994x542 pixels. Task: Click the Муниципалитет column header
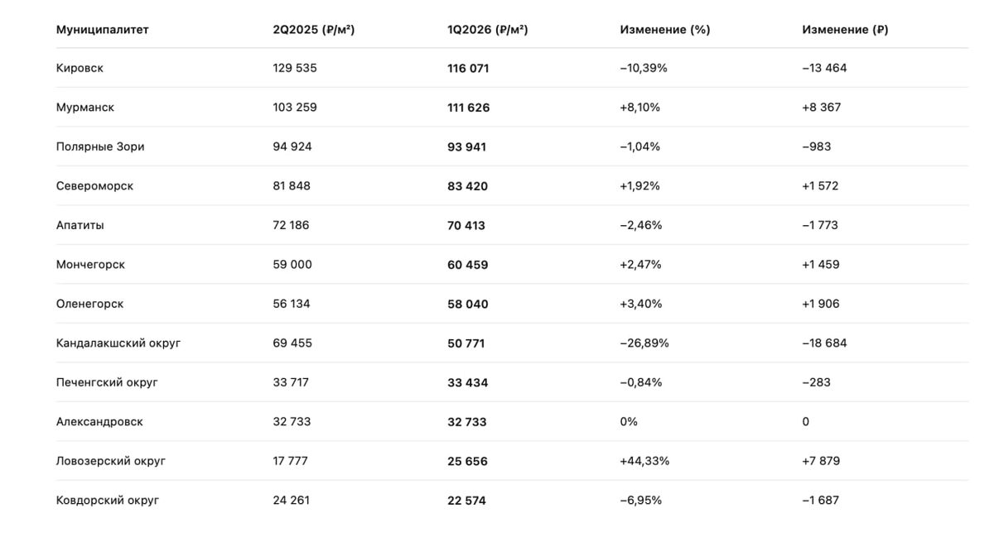(x=103, y=30)
